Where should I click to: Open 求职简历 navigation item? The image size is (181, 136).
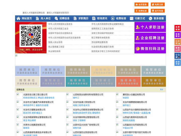(83, 18)
